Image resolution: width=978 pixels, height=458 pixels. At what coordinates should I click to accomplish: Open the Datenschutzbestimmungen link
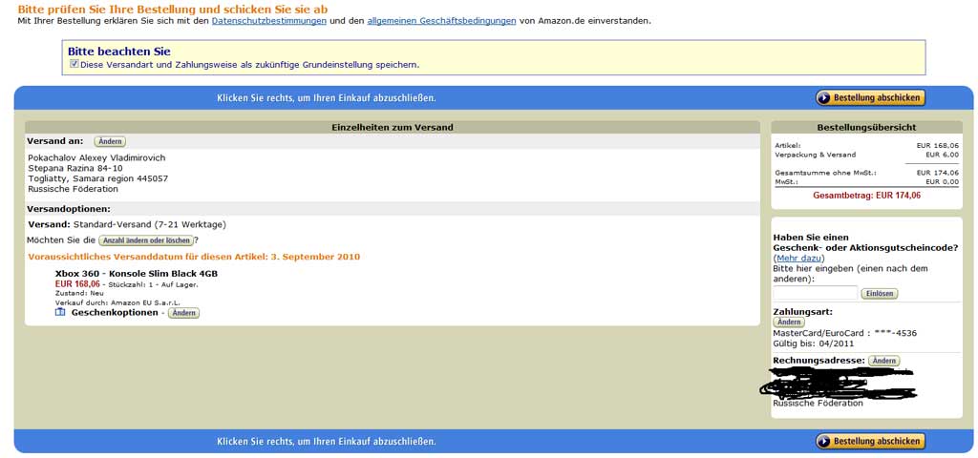[268, 21]
